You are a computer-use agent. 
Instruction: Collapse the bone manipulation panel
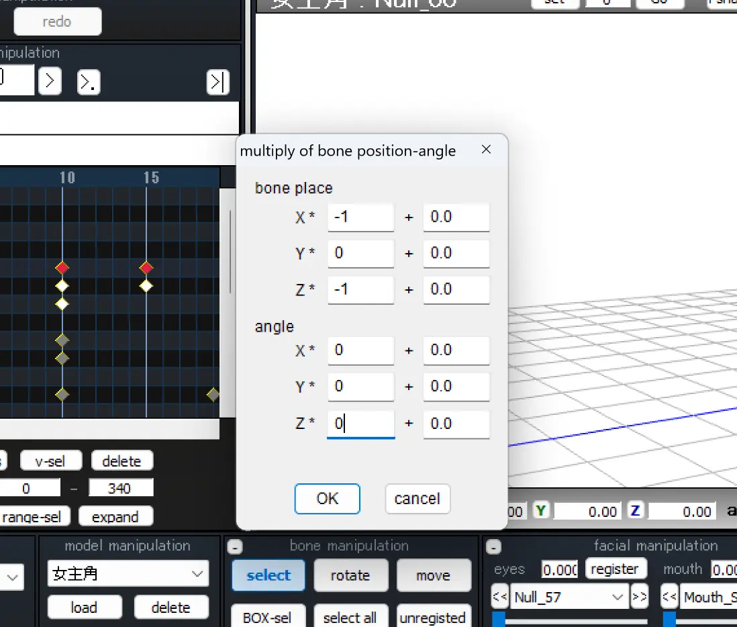pos(235,546)
